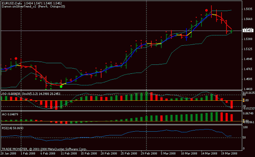Click the 10 Mar 2008 date label
The image size is (255, 157).
point(189,153)
